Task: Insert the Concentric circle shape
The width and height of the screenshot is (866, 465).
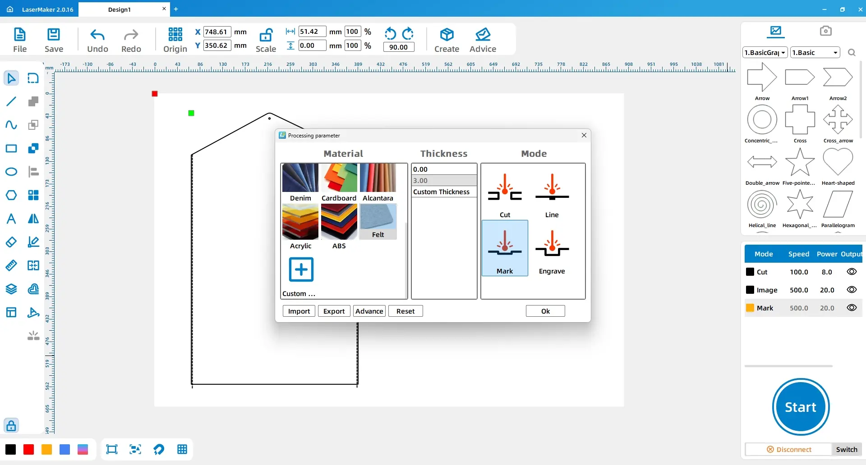Action: click(762, 120)
